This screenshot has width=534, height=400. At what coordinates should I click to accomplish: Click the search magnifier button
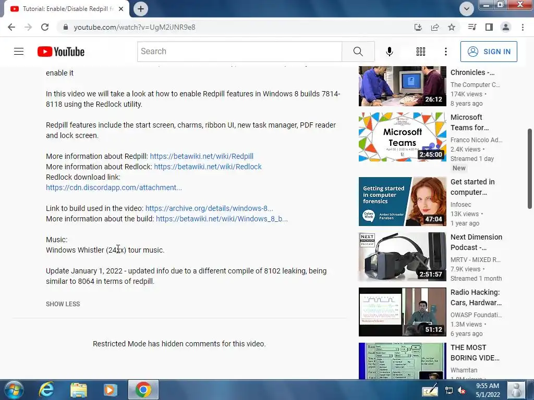coord(358,52)
